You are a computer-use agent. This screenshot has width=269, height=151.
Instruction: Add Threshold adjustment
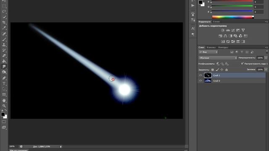233,42
